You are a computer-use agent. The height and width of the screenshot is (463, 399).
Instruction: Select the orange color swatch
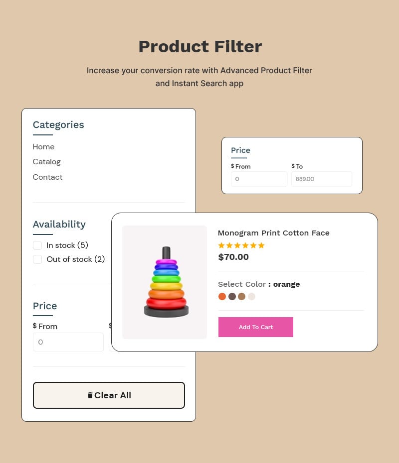(x=222, y=296)
